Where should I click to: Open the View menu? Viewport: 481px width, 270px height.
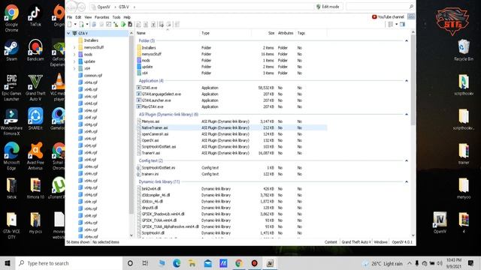[88, 17]
